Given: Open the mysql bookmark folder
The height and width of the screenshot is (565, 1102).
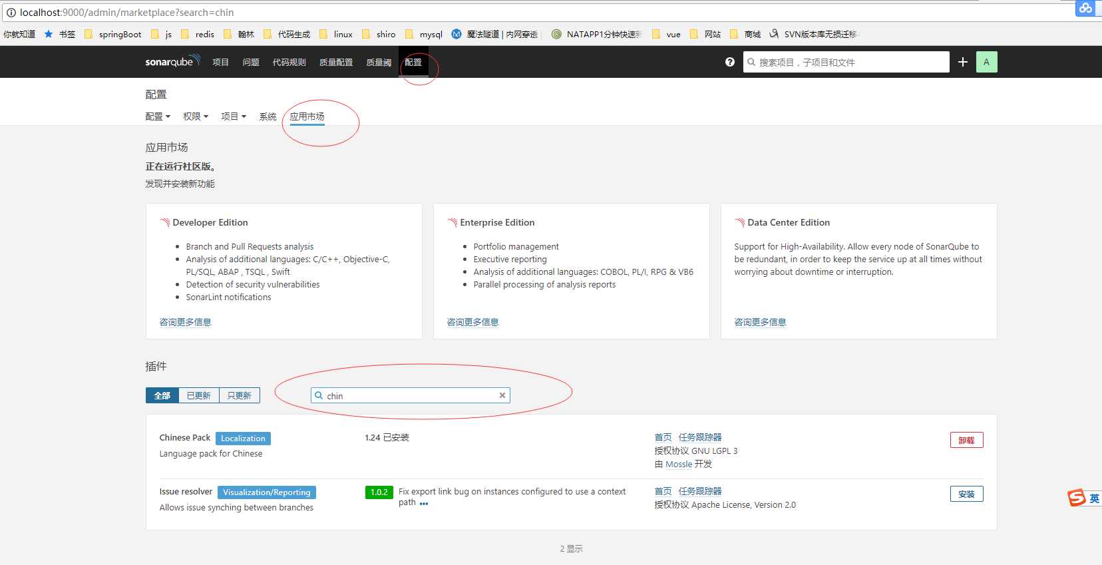Looking at the screenshot, I should tap(424, 34).
